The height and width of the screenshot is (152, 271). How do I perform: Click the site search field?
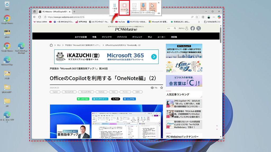(x=171, y=28)
